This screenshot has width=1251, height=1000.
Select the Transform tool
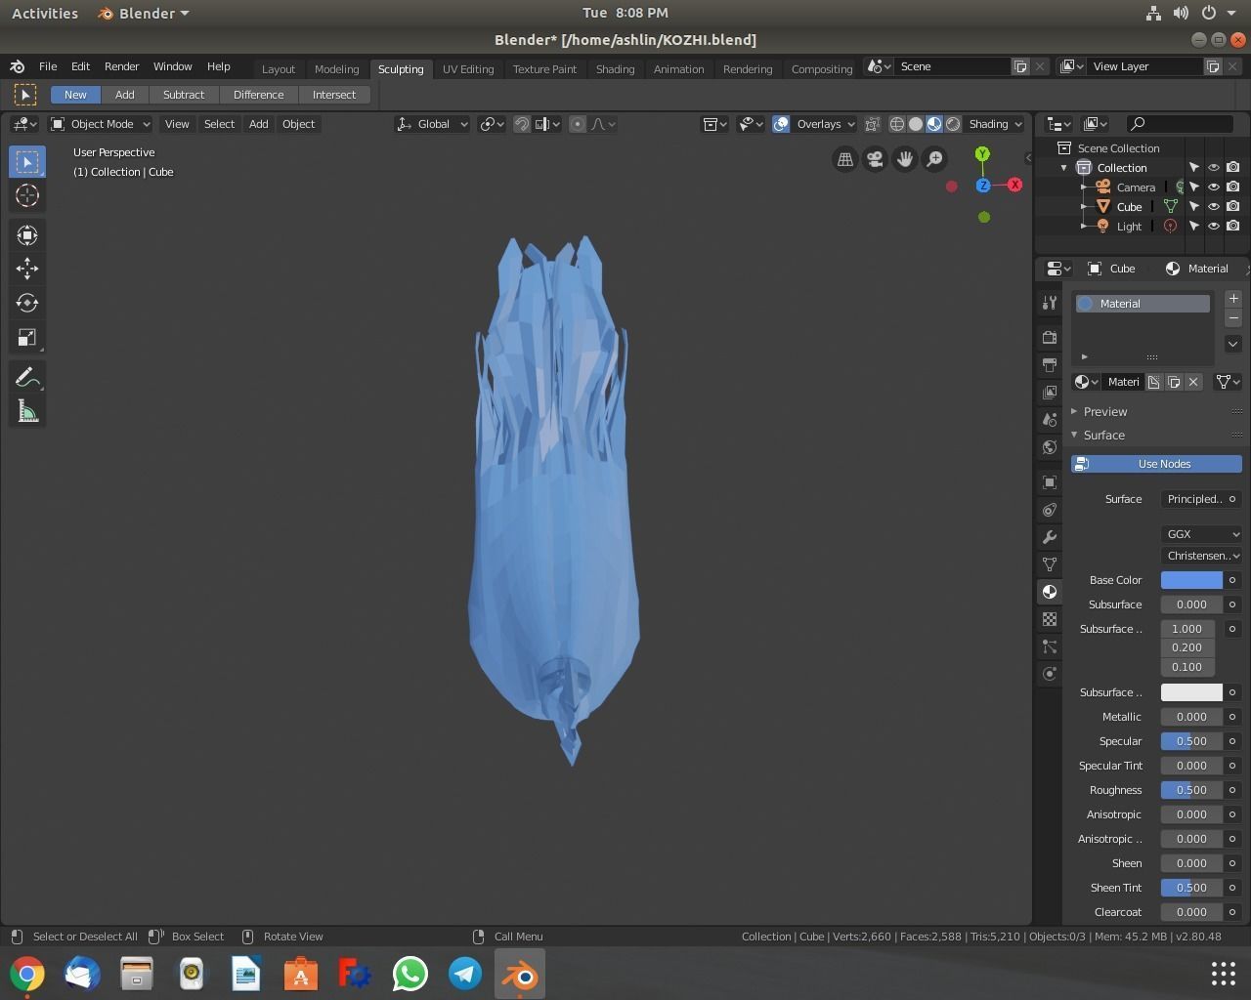pos(27,235)
